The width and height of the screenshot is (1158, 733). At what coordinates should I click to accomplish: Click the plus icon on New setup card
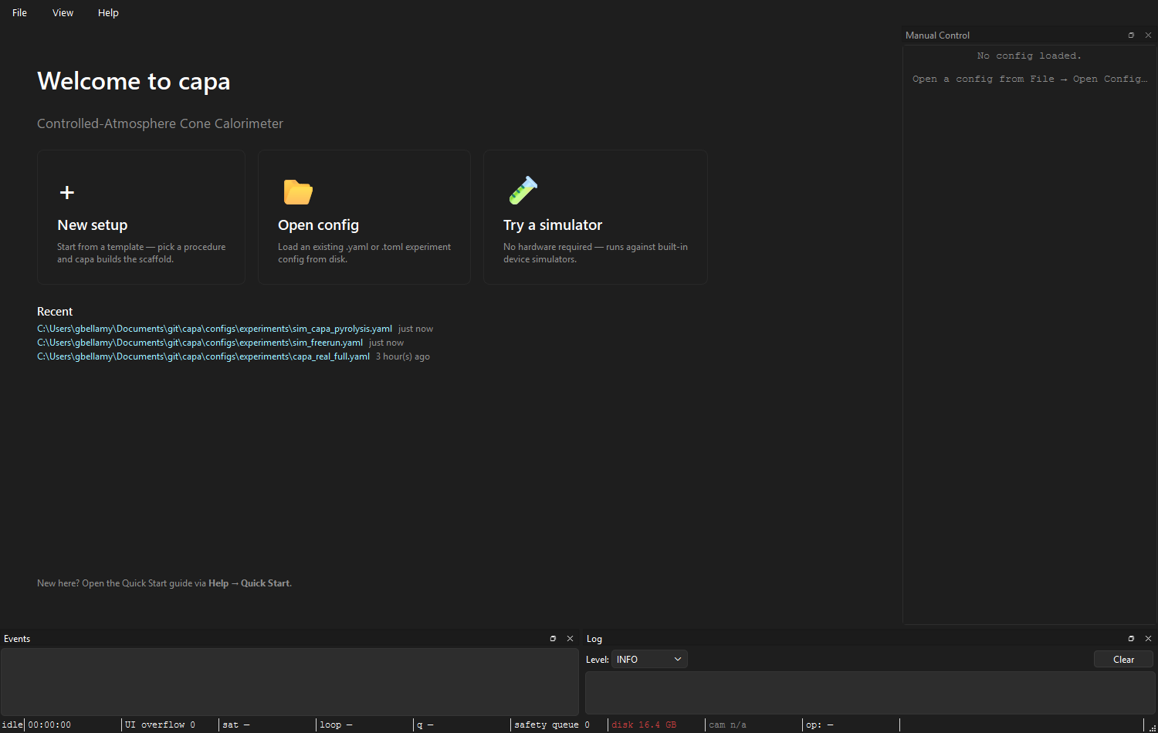point(67,192)
